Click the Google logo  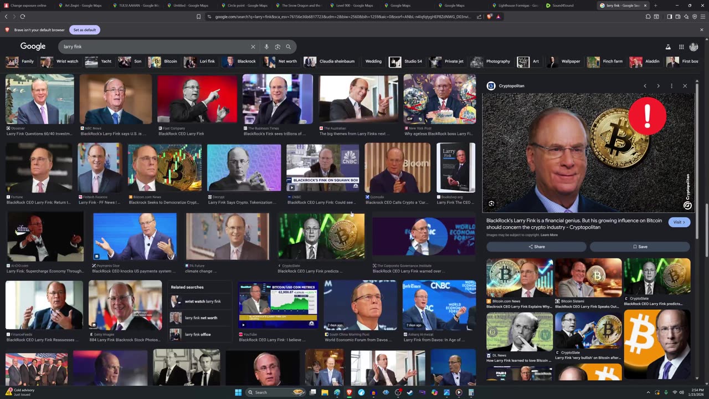(x=33, y=47)
